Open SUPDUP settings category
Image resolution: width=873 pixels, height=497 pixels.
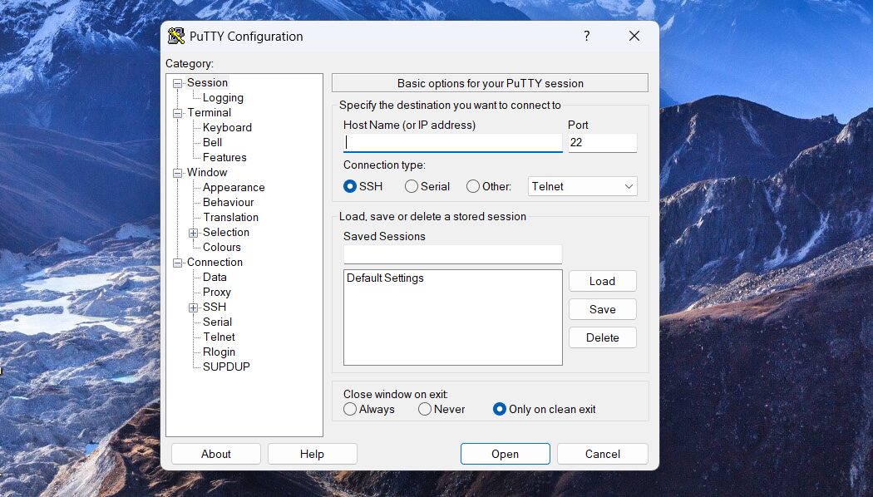(x=226, y=367)
